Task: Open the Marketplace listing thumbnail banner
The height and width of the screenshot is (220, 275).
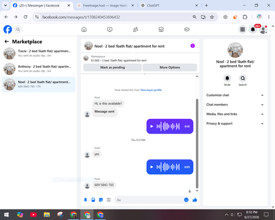Action: pos(86,58)
